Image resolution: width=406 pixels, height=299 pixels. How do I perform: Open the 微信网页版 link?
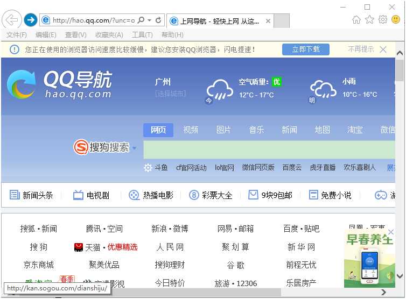coord(258,168)
